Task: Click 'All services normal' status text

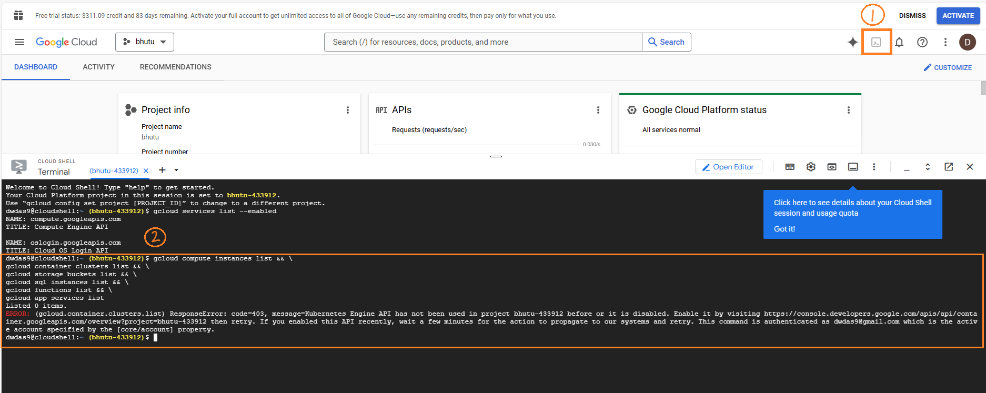Action: pyautogui.click(x=671, y=130)
